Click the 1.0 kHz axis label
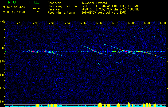The width and height of the screenshot is (168, 107). (2, 48)
